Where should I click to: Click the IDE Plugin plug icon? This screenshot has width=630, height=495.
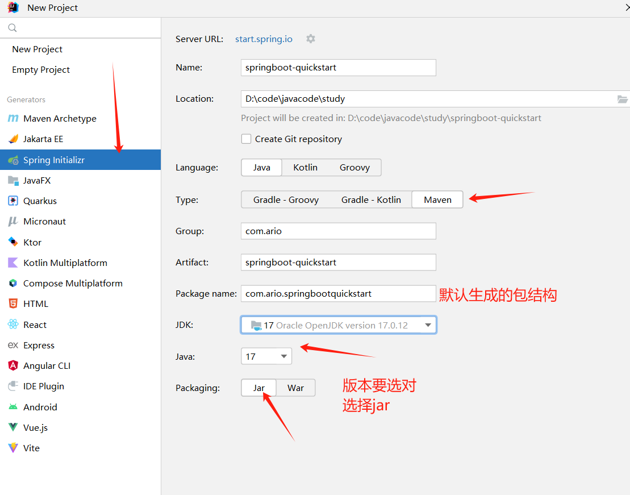point(13,386)
